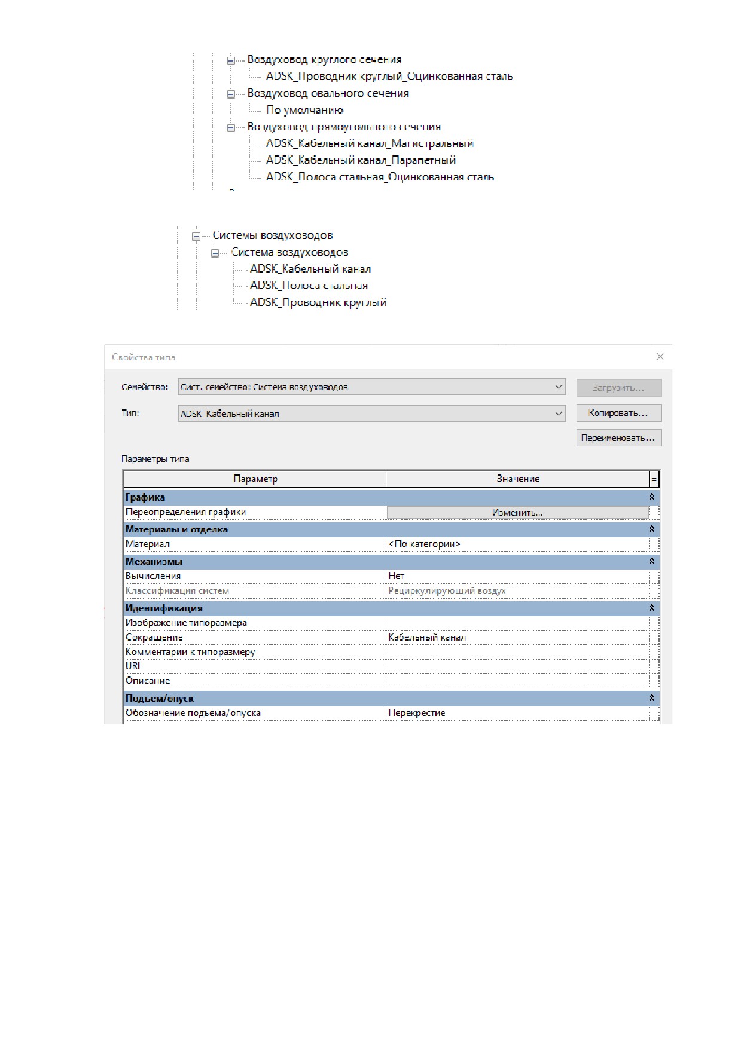The height and width of the screenshot is (1047, 741).
Task: Select ADSK_Проводник круглый_Оцинкованная сталь item
Action: pos(389,76)
